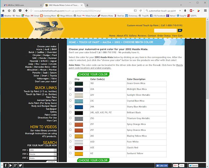Open the Red Sox bookmark
The image size is (209, 168).
[119, 16]
